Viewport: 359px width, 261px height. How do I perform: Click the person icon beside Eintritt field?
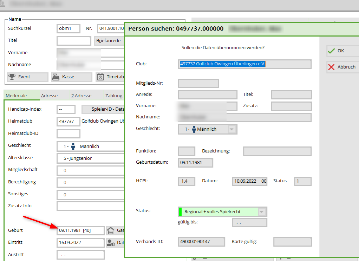coord(111,243)
